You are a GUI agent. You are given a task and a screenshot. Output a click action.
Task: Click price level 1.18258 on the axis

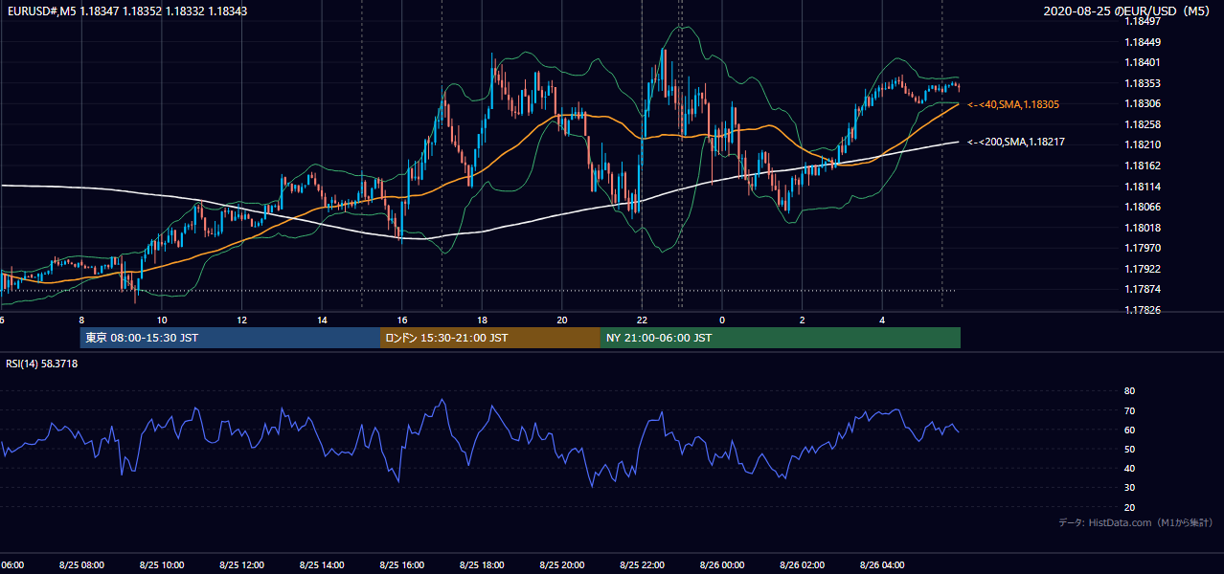point(1143,124)
